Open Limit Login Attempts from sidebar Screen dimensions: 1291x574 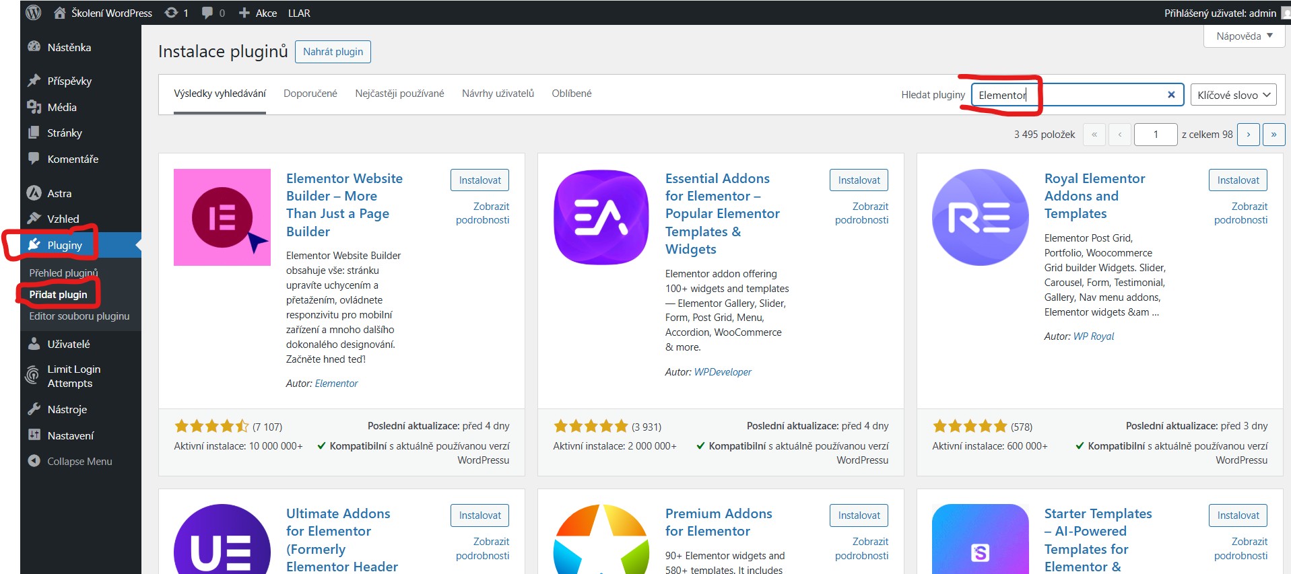click(x=73, y=376)
